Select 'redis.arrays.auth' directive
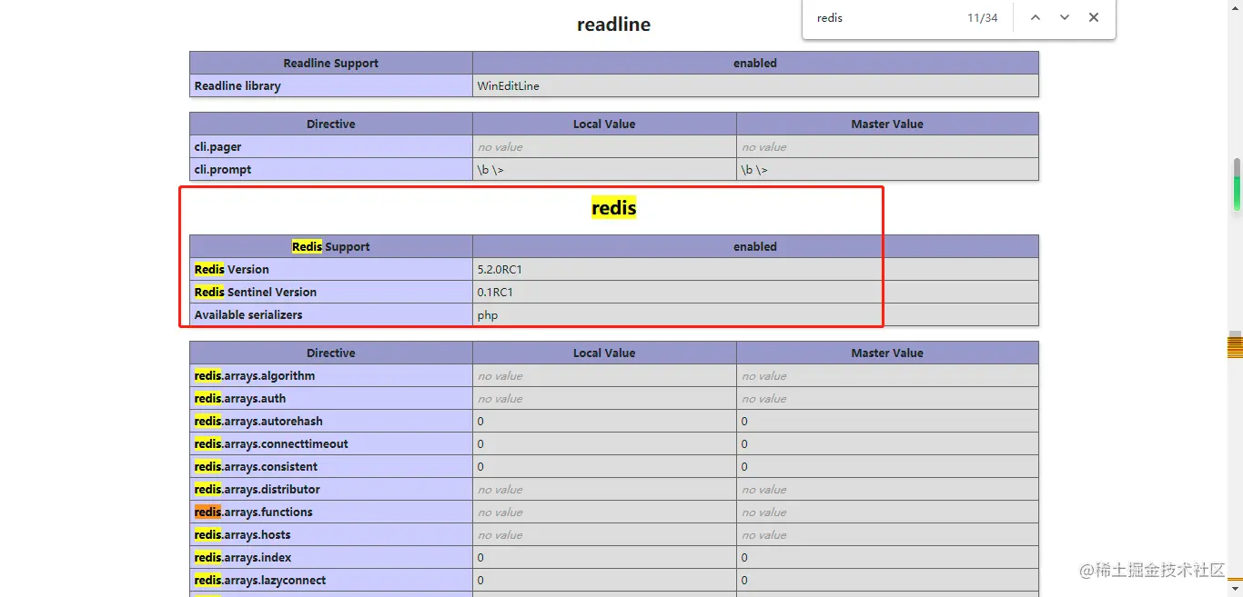The image size is (1243, 597). pos(331,399)
